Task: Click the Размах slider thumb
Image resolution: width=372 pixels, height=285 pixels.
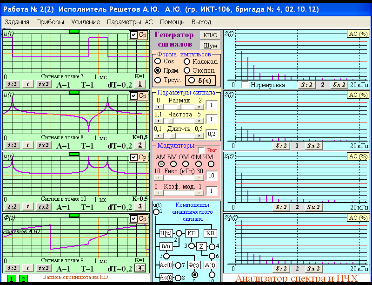Action: click(179, 107)
